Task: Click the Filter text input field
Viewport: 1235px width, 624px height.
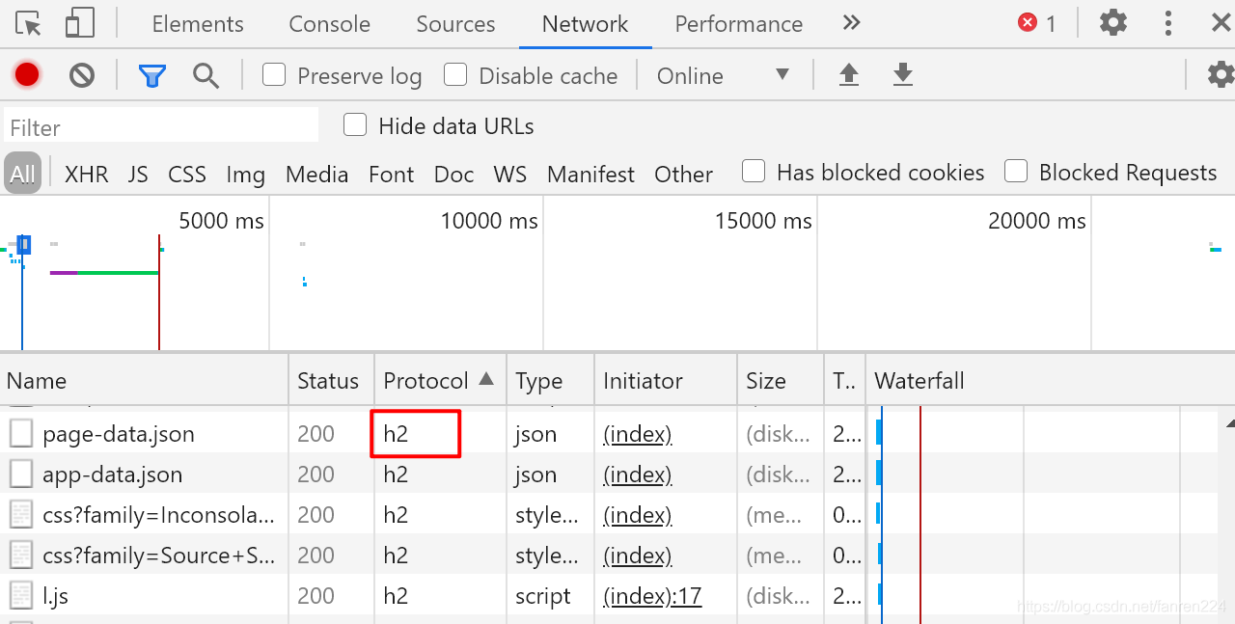Action: coord(161,127)
